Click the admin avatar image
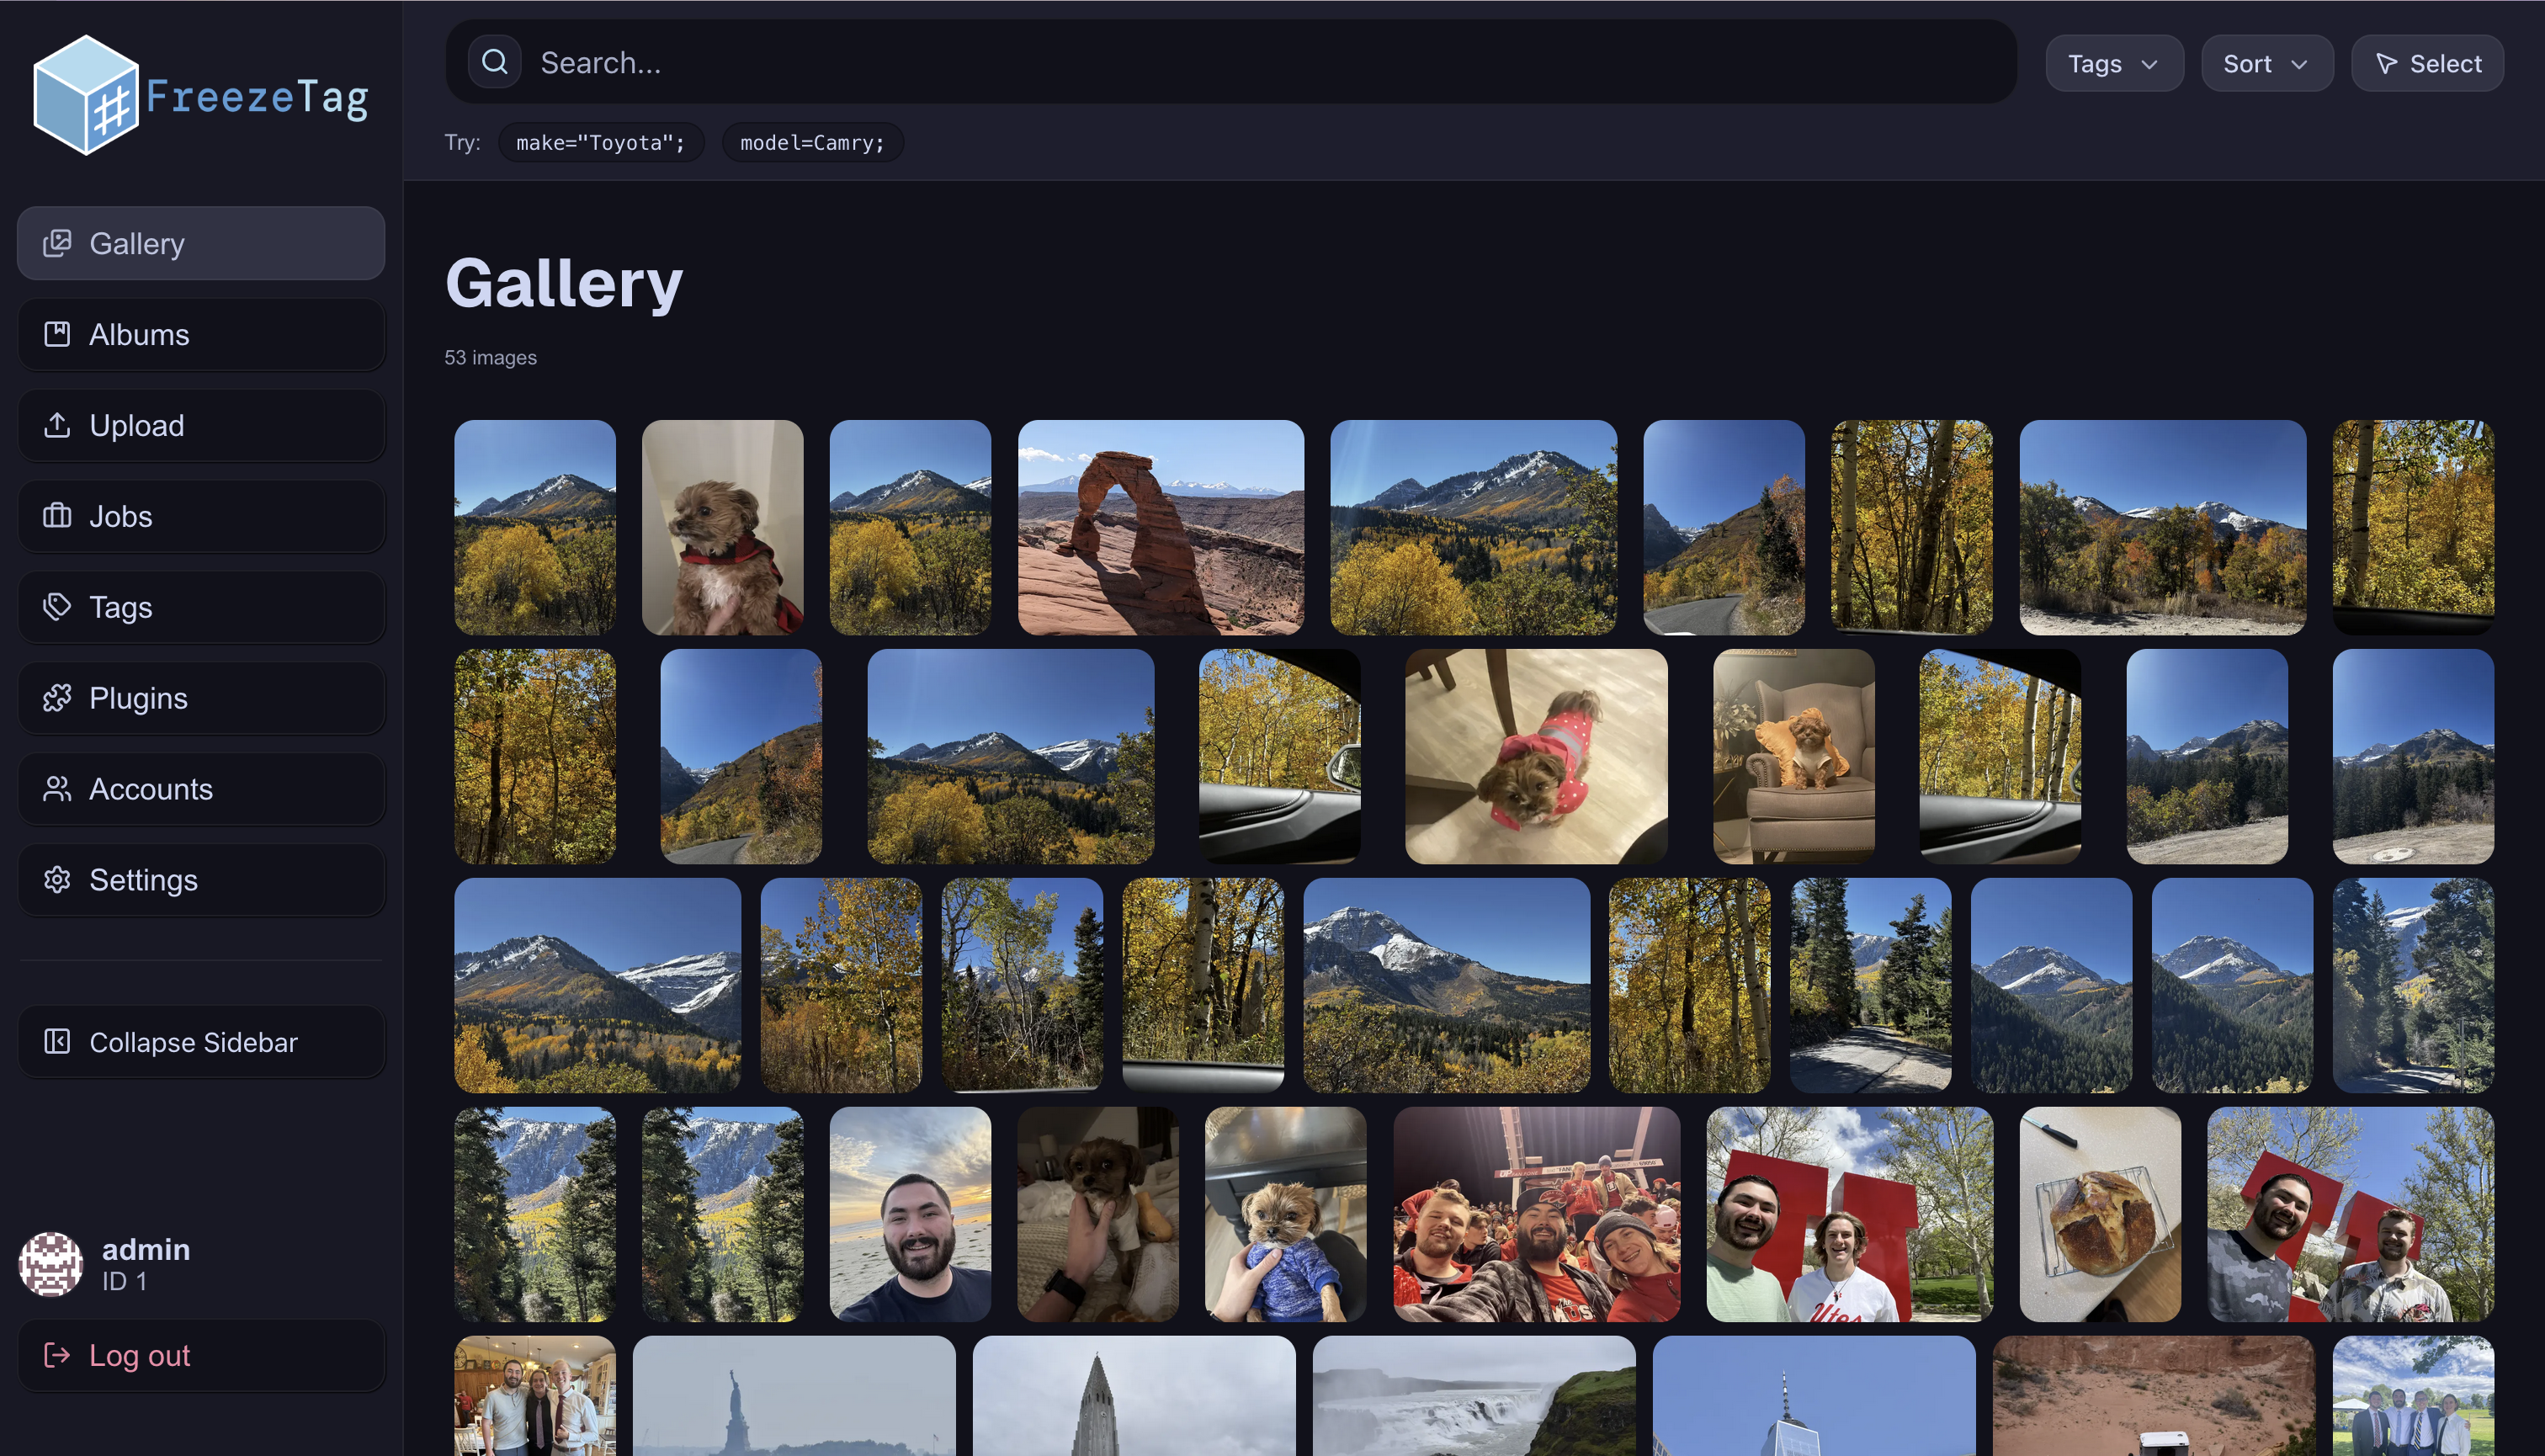Screen dimensions: 2545x1456 [51, 1264]
